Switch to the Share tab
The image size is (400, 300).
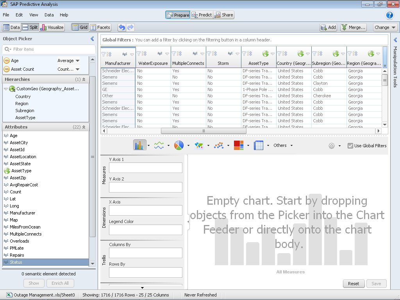[x=224, y=15]
